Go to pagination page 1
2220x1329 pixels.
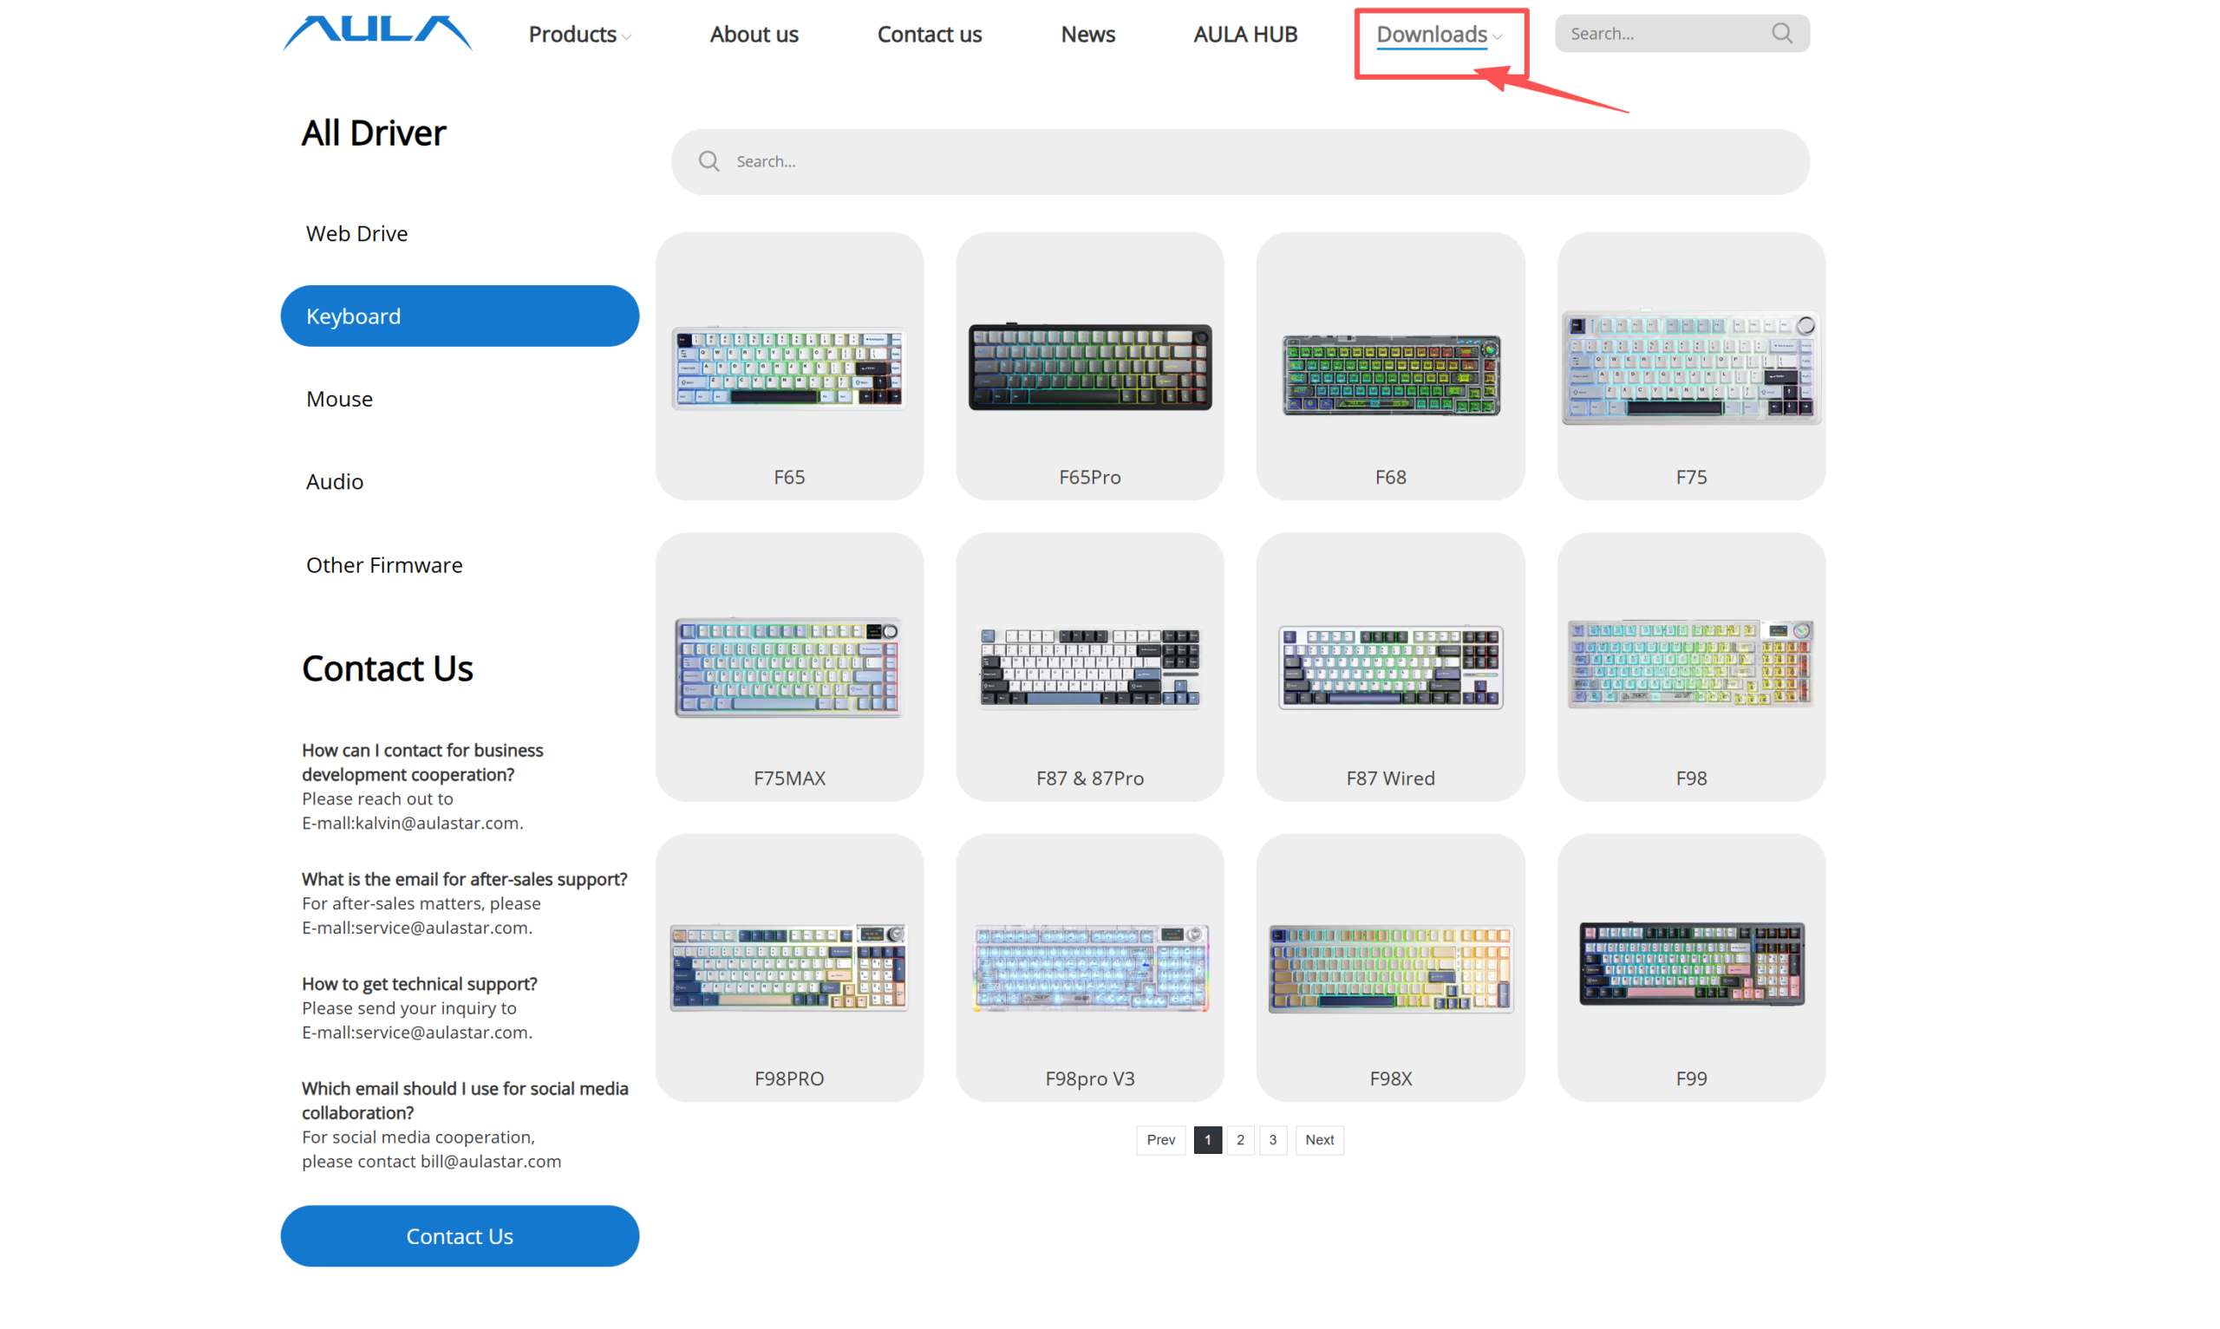coord(1207,1139)
